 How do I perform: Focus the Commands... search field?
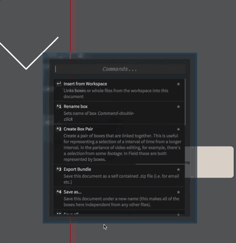click(120, 69)
